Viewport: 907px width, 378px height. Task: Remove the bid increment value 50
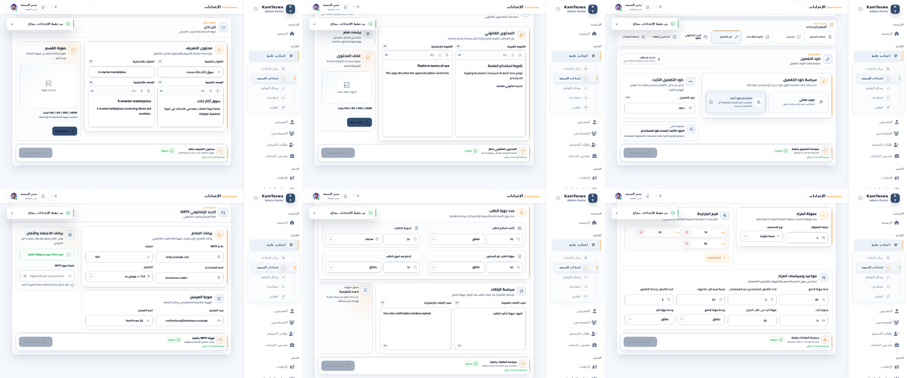point(687,244)
